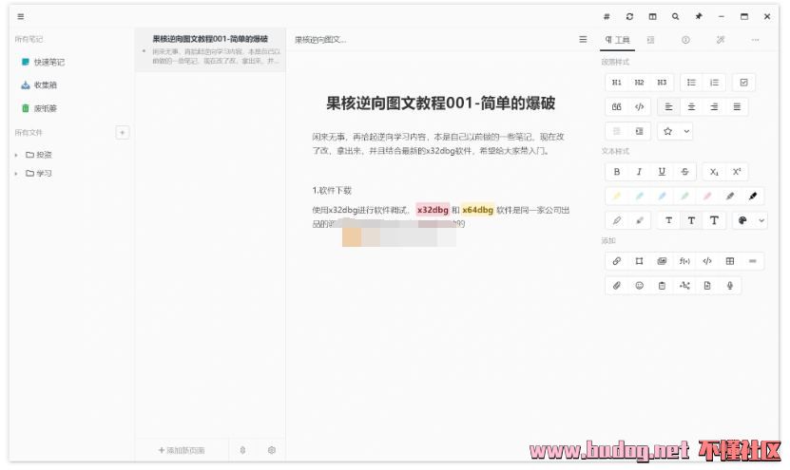Viewport: 790px width, 470px height.
Task: Insert a table from the add section
Action: [730, 261]
